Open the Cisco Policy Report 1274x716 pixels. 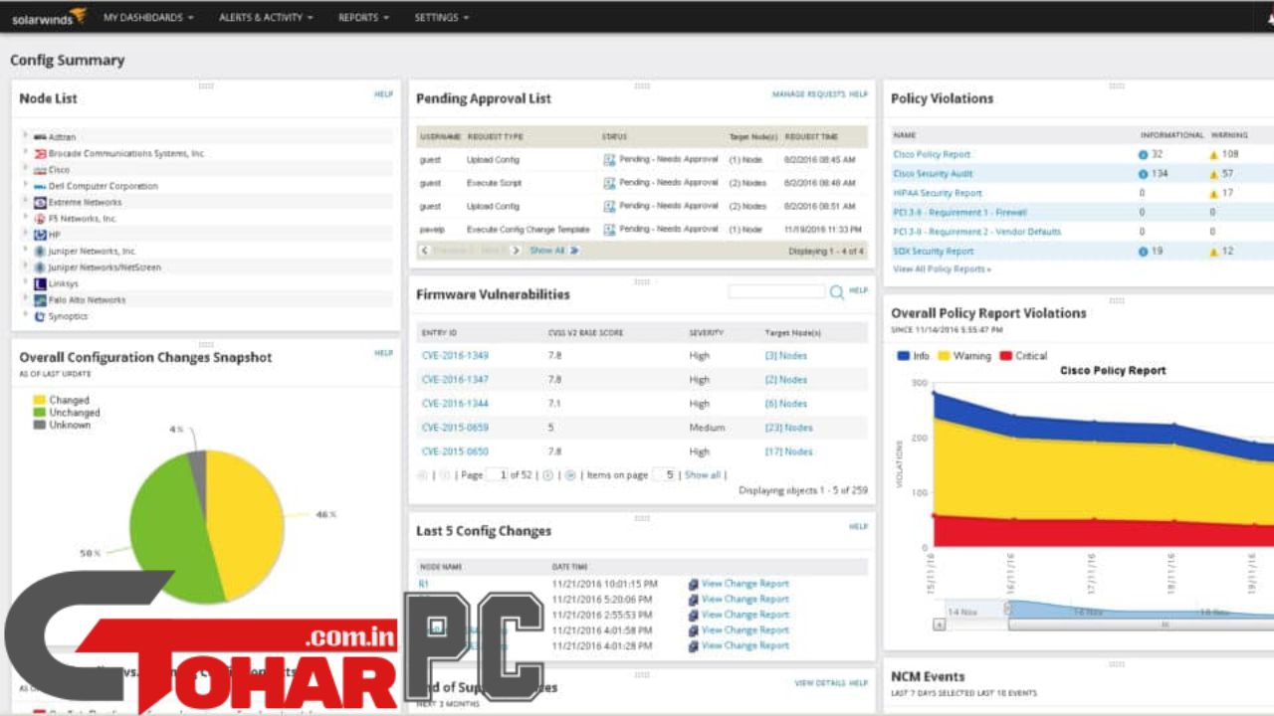coord(932,154)
